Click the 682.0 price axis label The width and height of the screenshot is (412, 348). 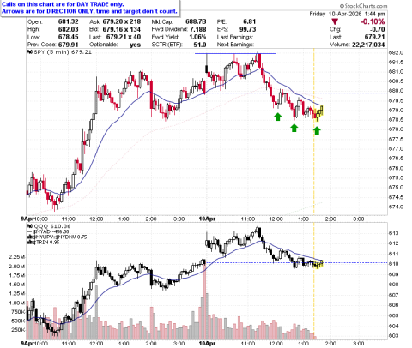pos(396,52)
